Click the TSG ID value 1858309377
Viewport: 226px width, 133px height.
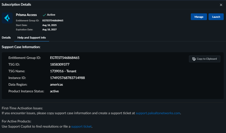tap(60, 64)
